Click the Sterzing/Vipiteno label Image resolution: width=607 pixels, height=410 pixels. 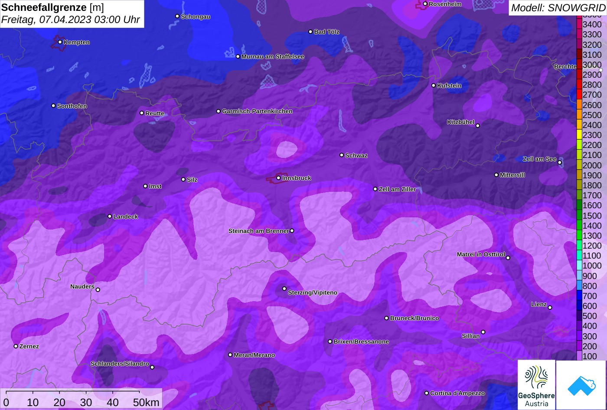point(313,292)
